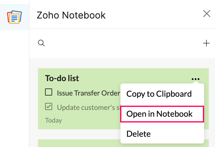Select Open in Notebook menu option
Viewport: 215px width, 147px height.
[159, 114]
